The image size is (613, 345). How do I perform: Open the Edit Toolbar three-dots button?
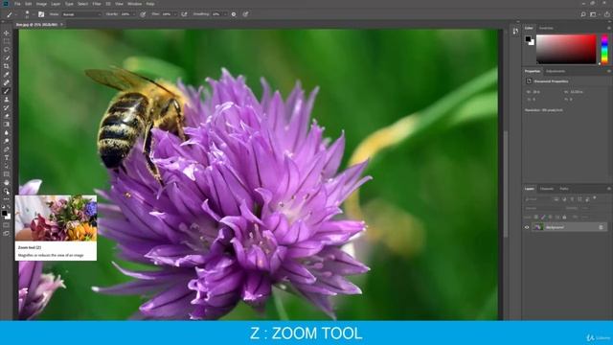pyautogui.click(x=7, y=199)
